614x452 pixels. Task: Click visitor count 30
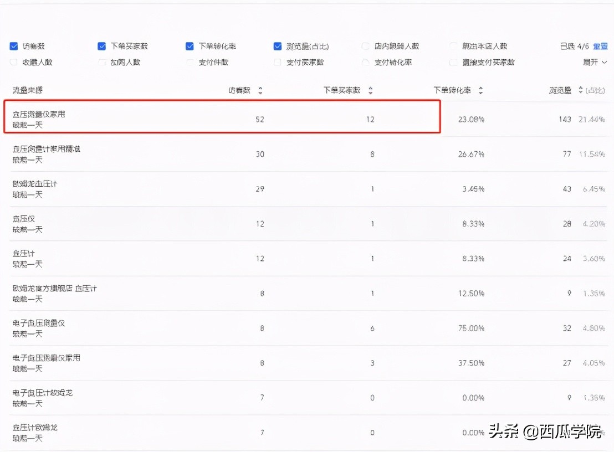pos(260,154)
